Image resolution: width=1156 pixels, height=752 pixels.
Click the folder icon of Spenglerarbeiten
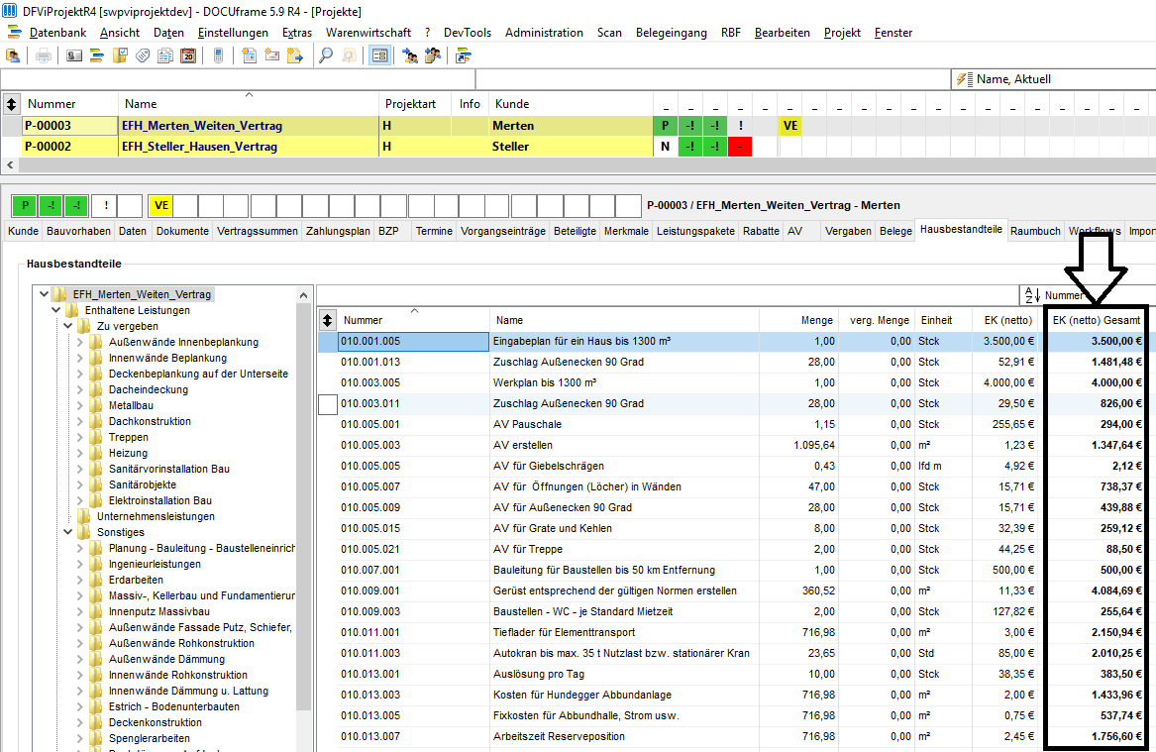pos(96,738)
